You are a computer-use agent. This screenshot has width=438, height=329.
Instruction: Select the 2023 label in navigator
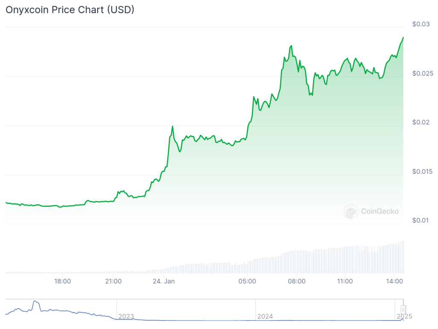(126, 317)
